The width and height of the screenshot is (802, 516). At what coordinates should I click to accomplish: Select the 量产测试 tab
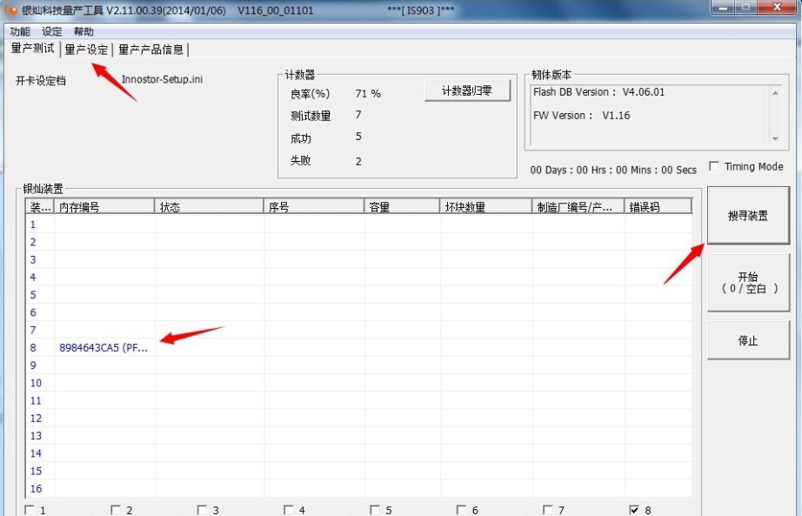click(32, 49)
